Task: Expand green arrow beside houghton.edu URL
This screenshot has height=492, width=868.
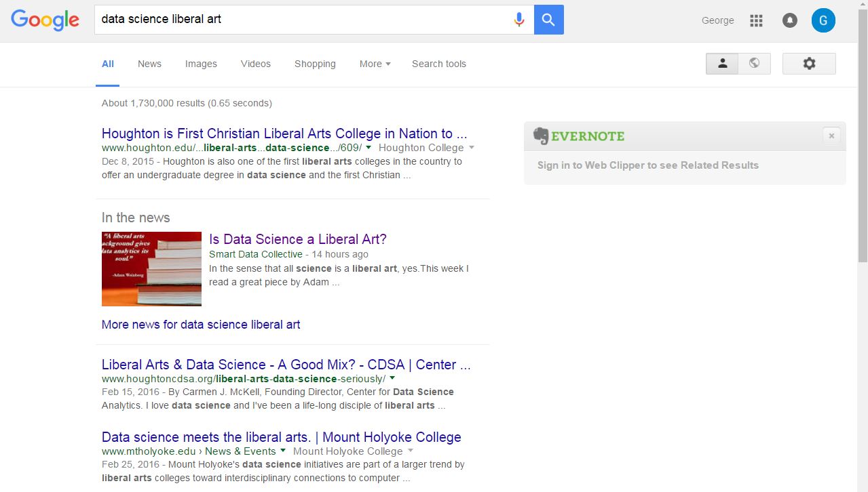Action: 369,147
